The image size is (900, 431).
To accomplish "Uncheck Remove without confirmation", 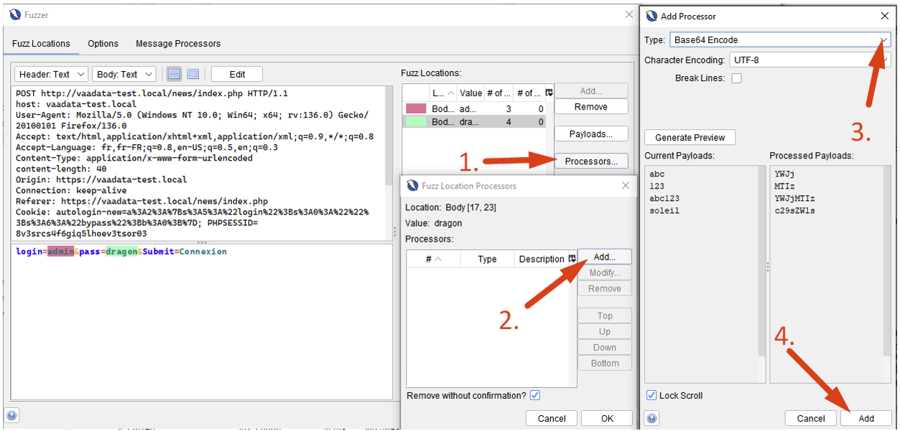I will point(534,394).
